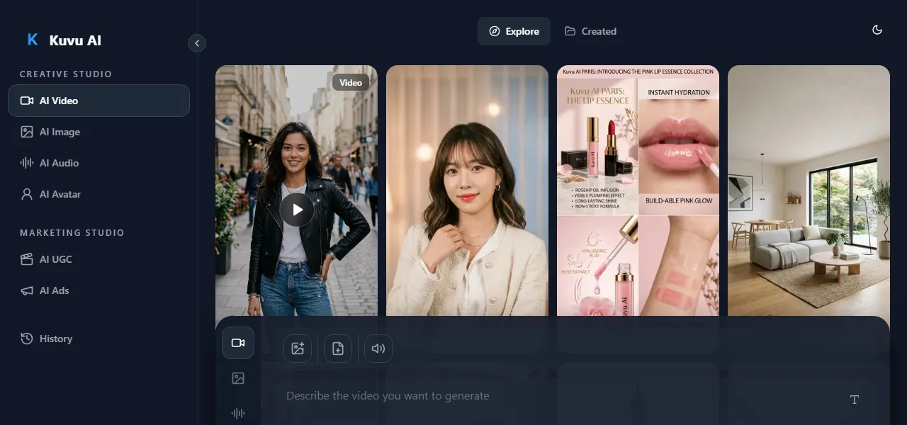Screen dimensions: 907x425
Task: Open the pink lip essence collage thumbnail
Action: click(638, 191)
